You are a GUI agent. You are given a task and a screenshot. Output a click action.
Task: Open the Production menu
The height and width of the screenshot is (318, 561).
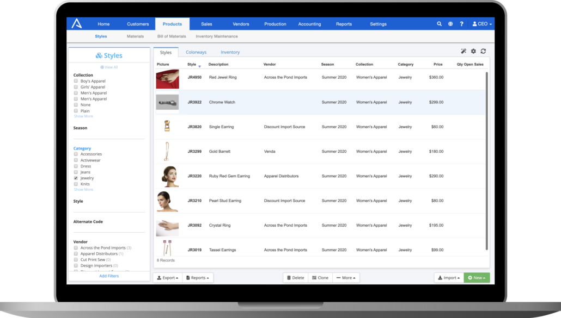[275, 24]
